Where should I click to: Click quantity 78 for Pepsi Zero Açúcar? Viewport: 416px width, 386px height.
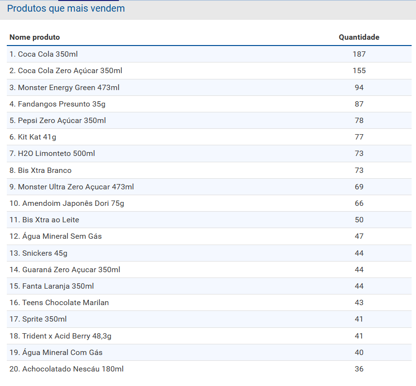click(x=359, y=121)
